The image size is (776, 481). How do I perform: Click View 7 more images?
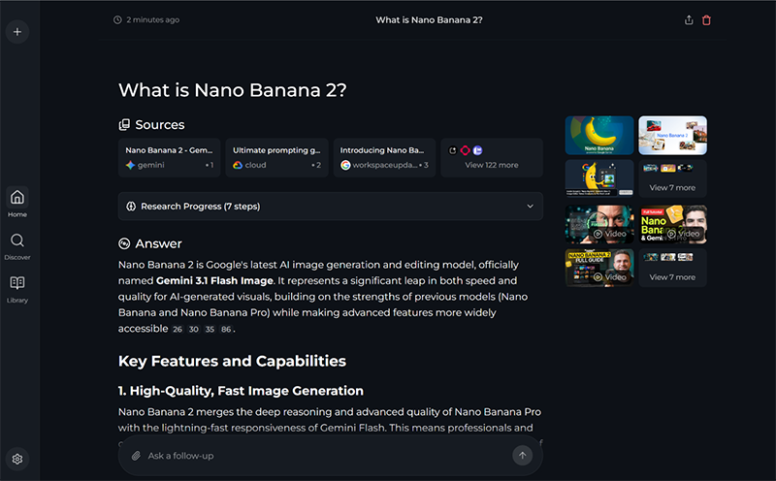[x=672, y=178]
